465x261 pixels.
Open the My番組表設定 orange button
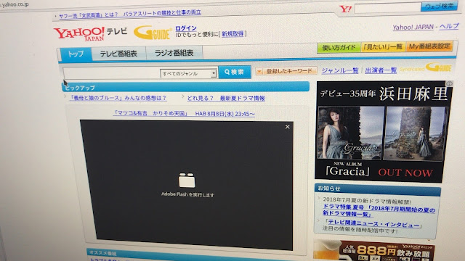pyautogui.click(x=429, y=46)
